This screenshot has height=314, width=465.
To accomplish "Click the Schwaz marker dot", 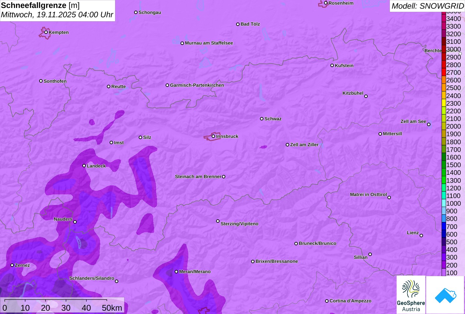I will [262, 119].
